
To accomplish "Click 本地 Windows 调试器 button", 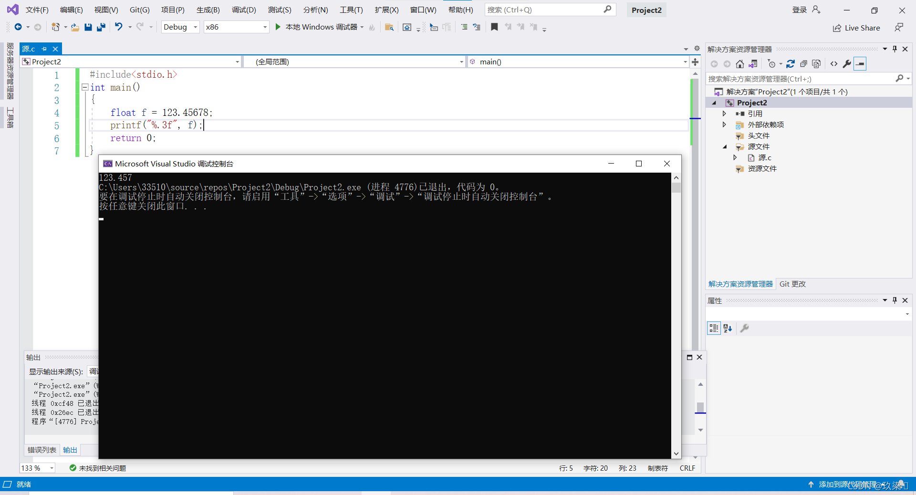I will [x=318, y=27].
